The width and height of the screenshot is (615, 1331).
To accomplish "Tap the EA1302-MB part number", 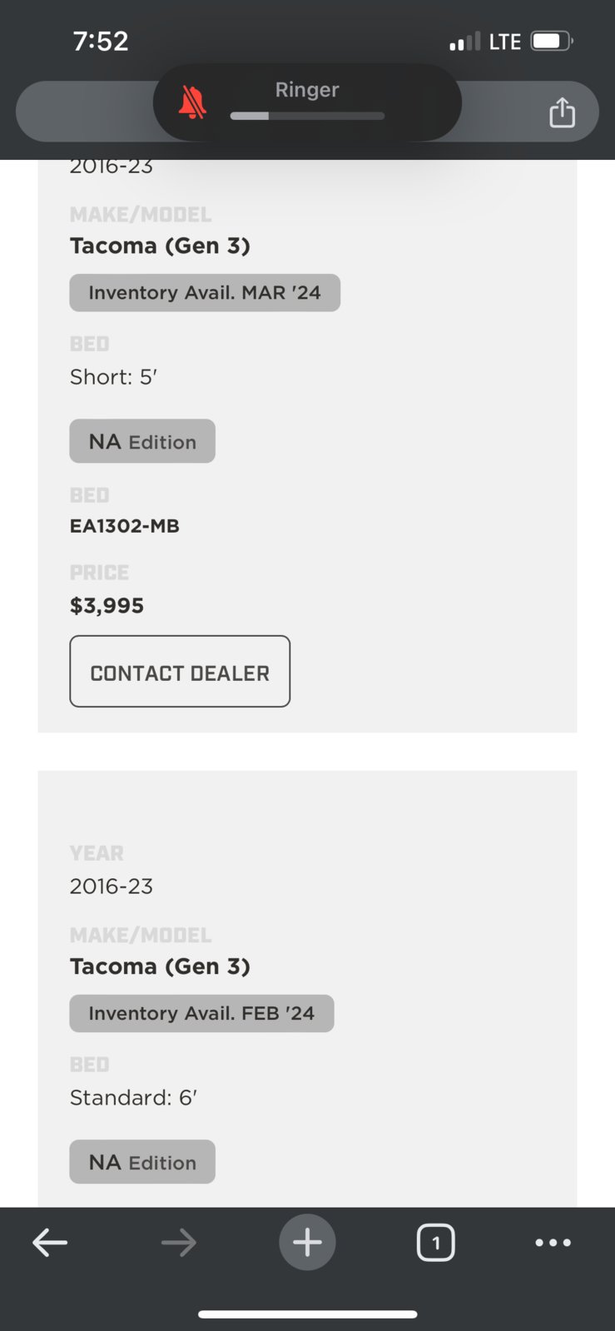I will click(125, 526).
